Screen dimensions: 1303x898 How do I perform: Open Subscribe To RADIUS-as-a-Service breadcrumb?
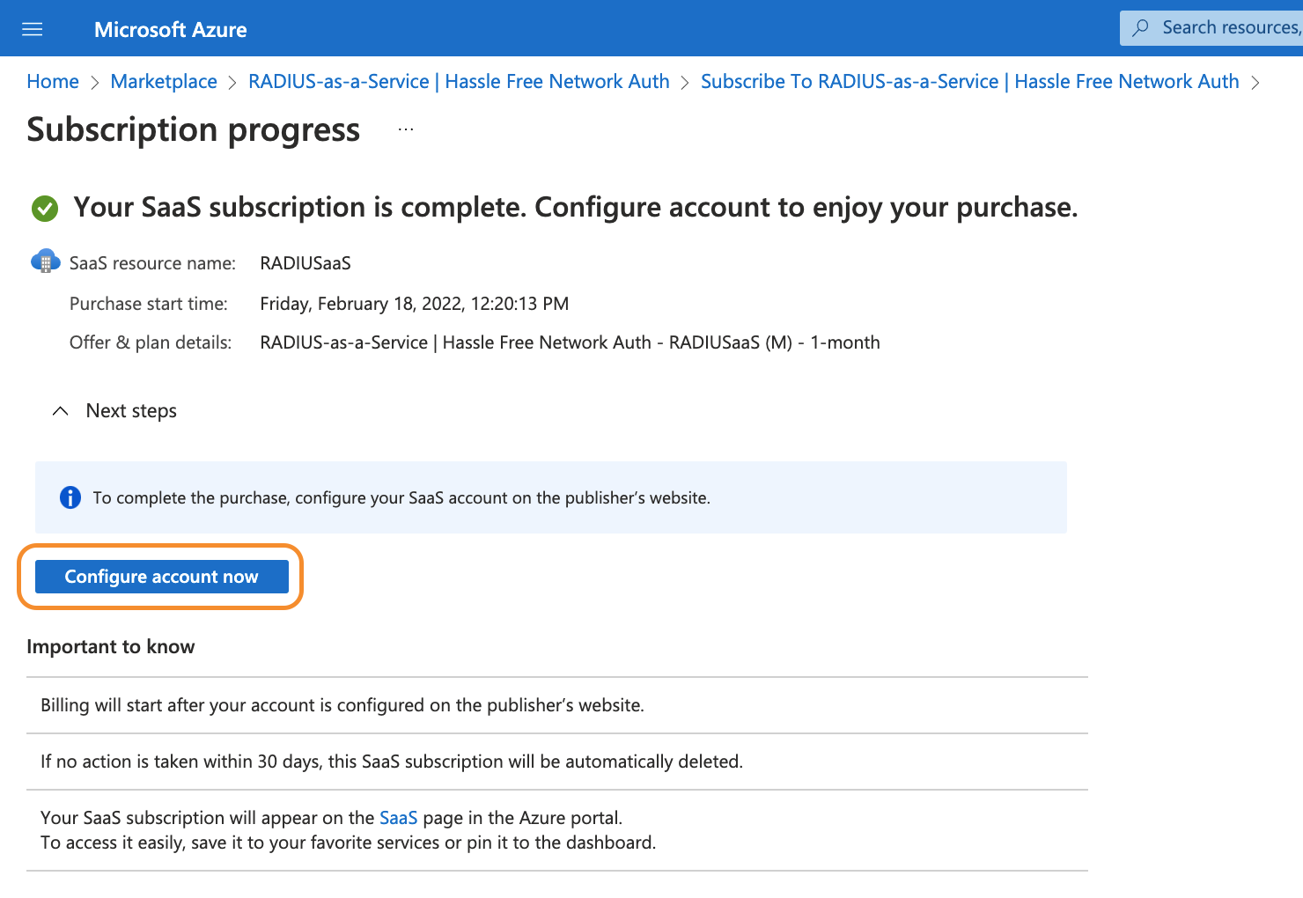969,82
